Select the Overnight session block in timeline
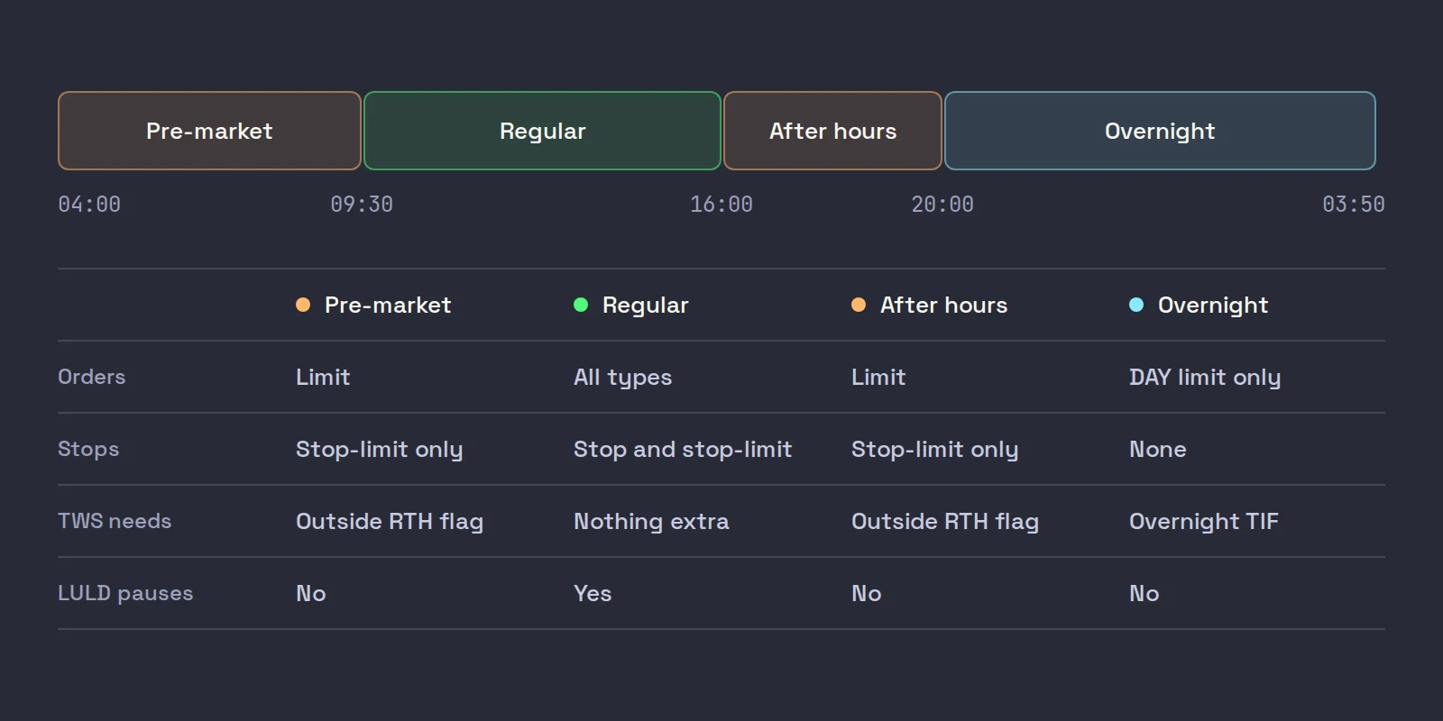Image resolution: width=1443 pixels, height=721 pixels. (1160, 131)
